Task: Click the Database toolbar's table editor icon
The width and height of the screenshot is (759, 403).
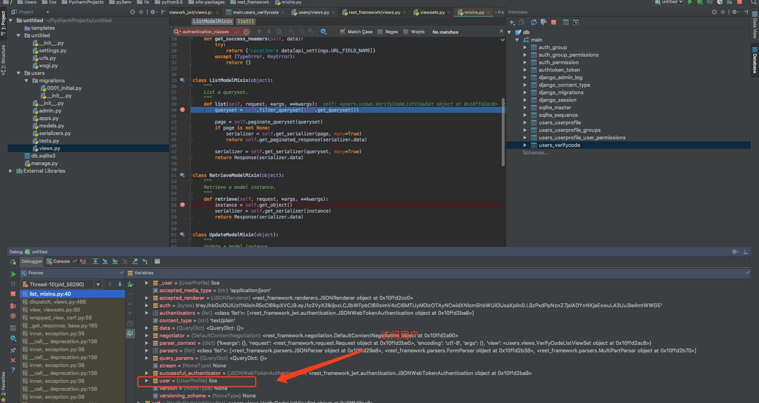Action: pyautogui.click(x=566, y=22)
